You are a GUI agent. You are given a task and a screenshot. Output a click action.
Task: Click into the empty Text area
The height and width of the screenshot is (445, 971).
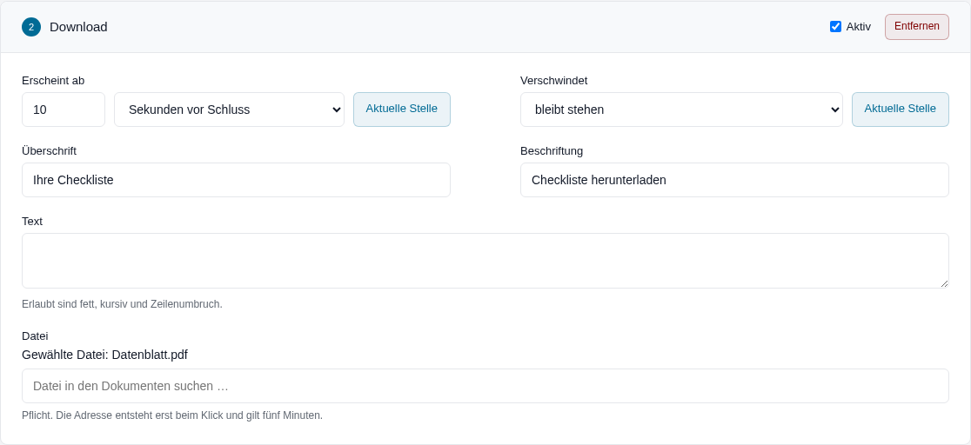pos(485,261)
